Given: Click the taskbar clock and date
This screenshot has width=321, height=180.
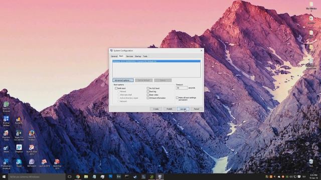Looking at the screenshot, I should click(313, 176).
